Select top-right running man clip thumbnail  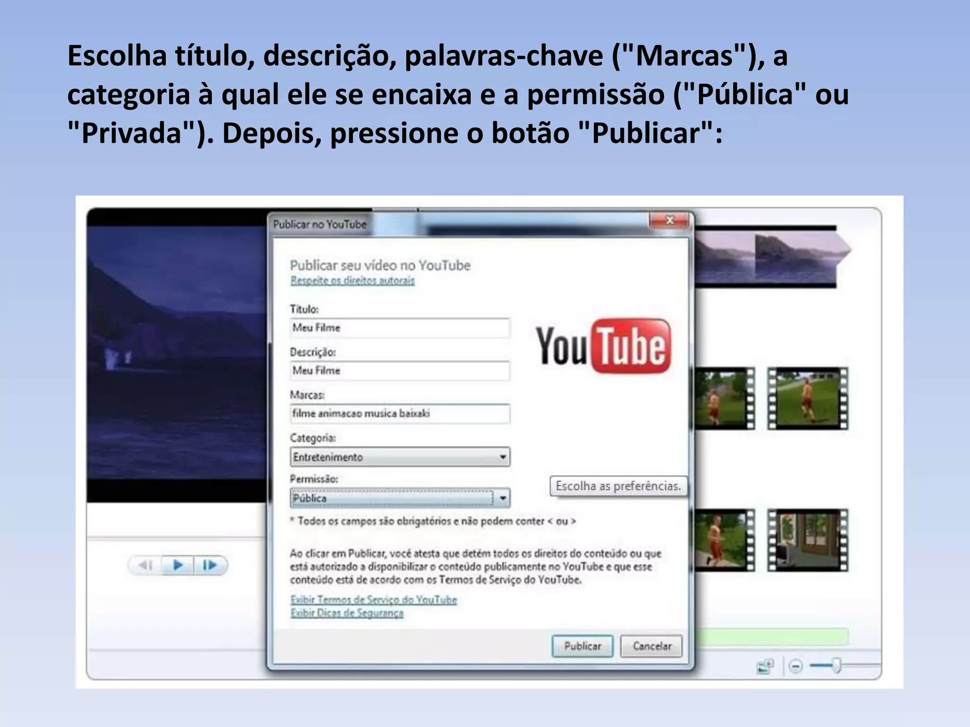[808, 399]
